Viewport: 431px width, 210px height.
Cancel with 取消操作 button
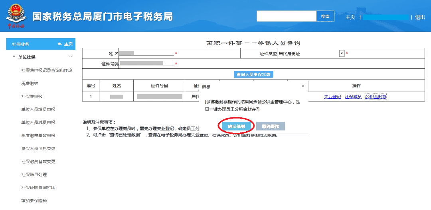point(271,126)
